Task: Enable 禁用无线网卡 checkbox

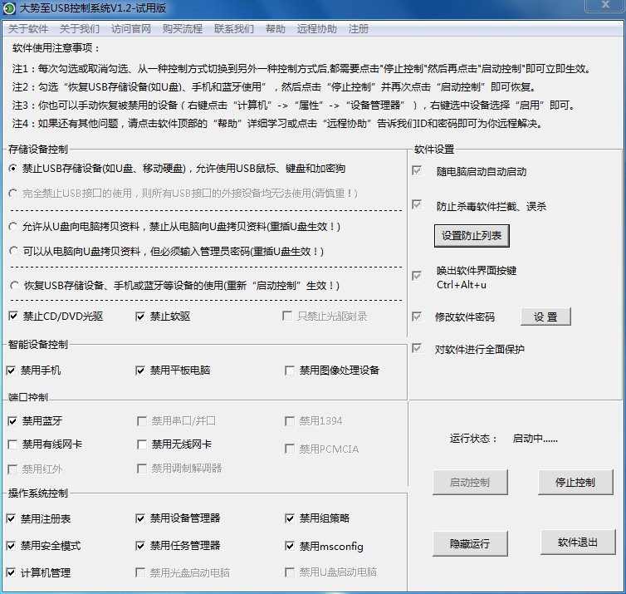Action: pyautogui.click(x=142, y=444)
